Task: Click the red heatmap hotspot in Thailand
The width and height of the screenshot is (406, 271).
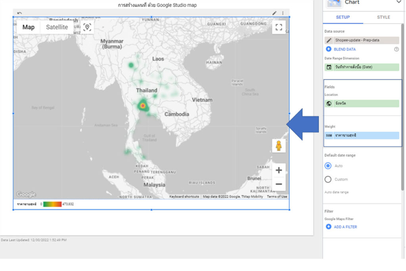Action: (142, 106)
